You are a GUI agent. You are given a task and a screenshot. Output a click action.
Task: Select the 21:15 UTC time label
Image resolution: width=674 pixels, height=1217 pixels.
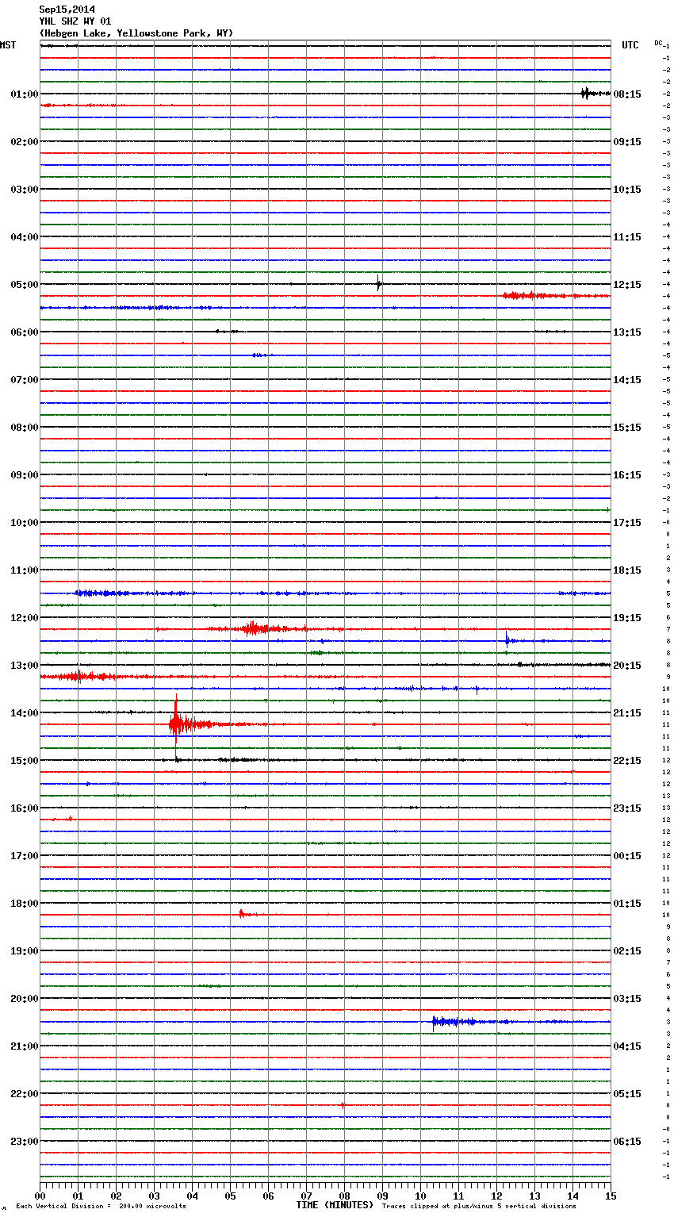(627, 713)
